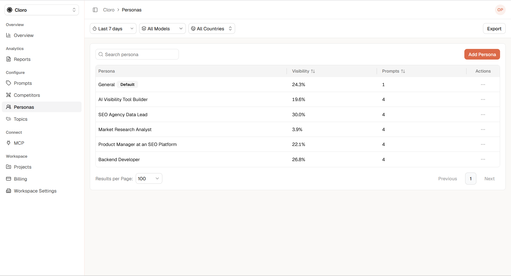
Task: Open the OP user avatar menu
Action: [x=500, y=10]
